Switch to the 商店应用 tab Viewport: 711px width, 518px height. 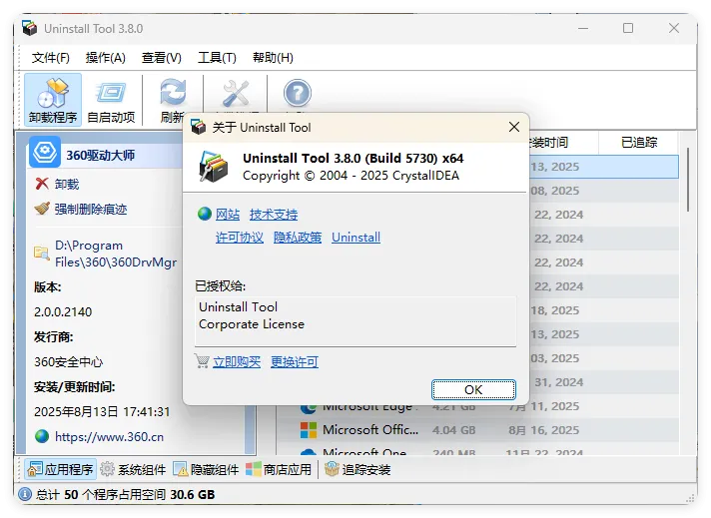[279, 469]
